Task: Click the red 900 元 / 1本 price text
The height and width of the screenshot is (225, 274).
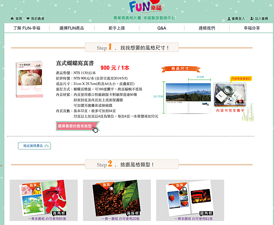Action: click(115, 67)
